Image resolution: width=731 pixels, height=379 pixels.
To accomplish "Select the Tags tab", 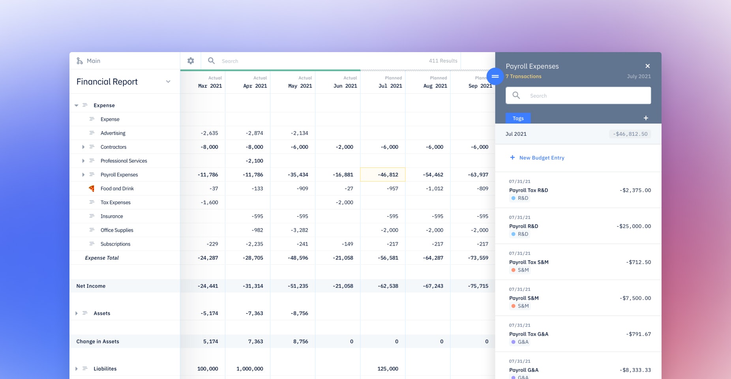I will click(518, 118).
